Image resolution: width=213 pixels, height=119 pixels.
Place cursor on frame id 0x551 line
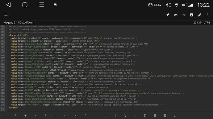point(18,35)
